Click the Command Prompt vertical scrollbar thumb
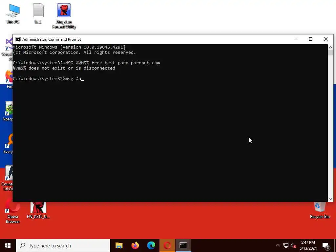The height and width of the screenshot is (252, 336). click(330, 53)
